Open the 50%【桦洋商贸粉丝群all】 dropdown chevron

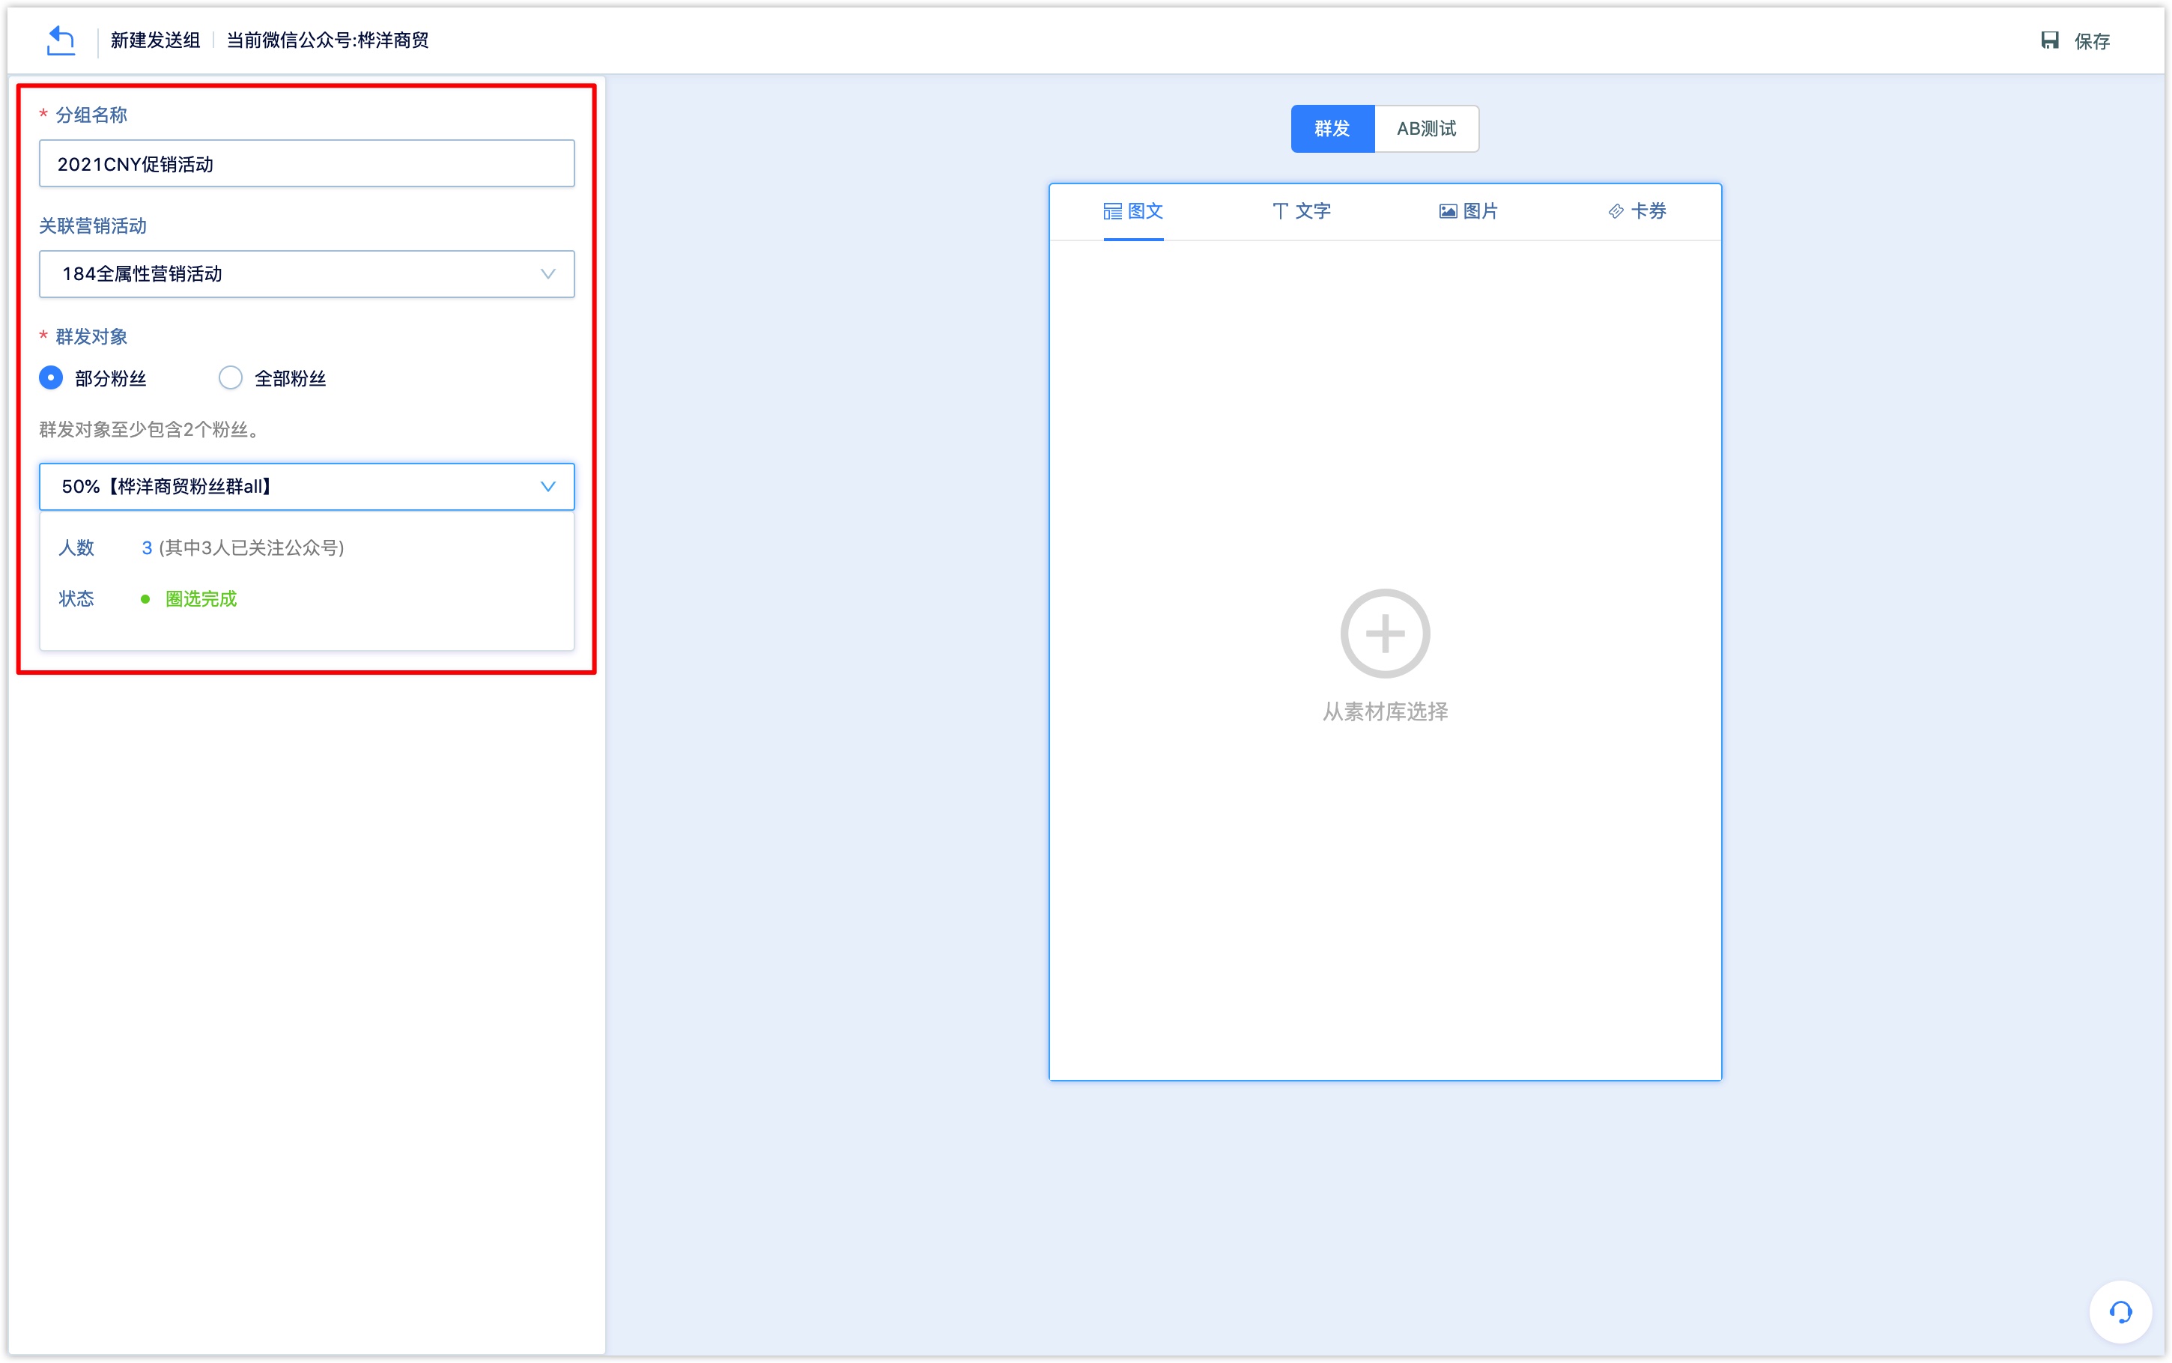[x=547, y=487]
